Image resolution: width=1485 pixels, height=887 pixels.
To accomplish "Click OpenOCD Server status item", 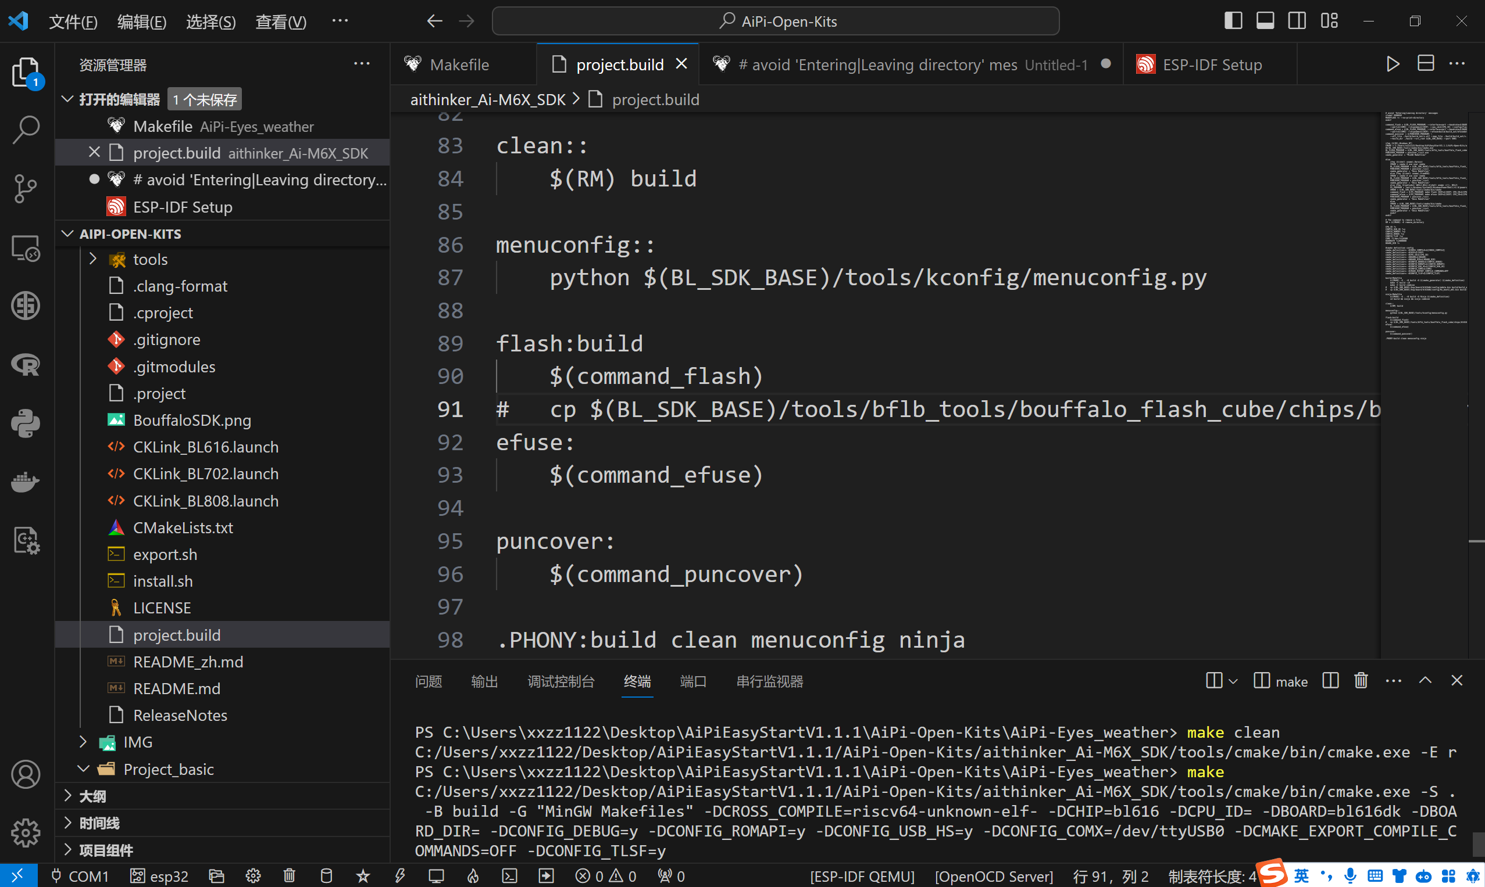I will (x=994, y=876).
